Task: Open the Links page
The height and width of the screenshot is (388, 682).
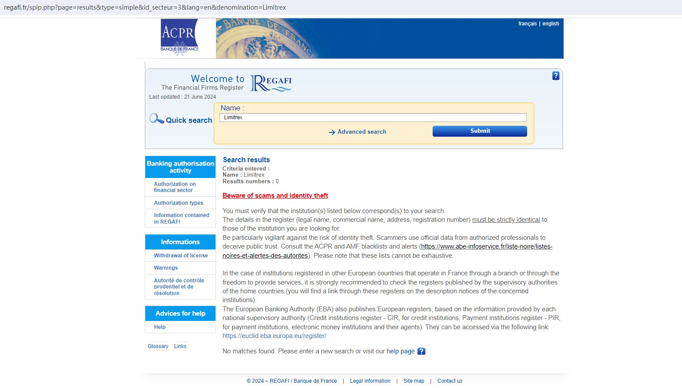Action: click(x=180, y=346)
